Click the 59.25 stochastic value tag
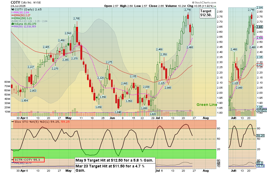 coord(260,136)
